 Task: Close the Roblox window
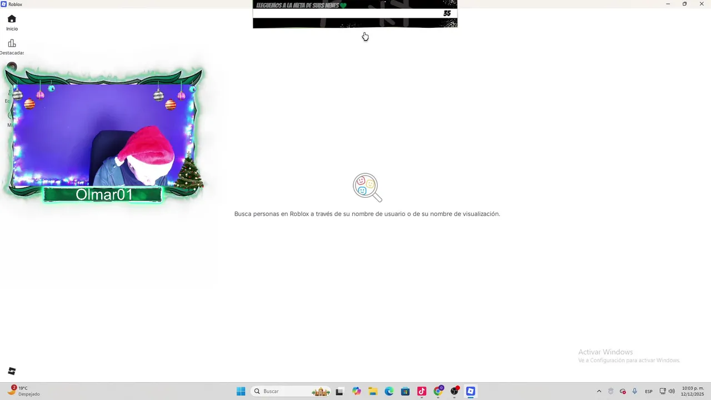coord(702,4)
